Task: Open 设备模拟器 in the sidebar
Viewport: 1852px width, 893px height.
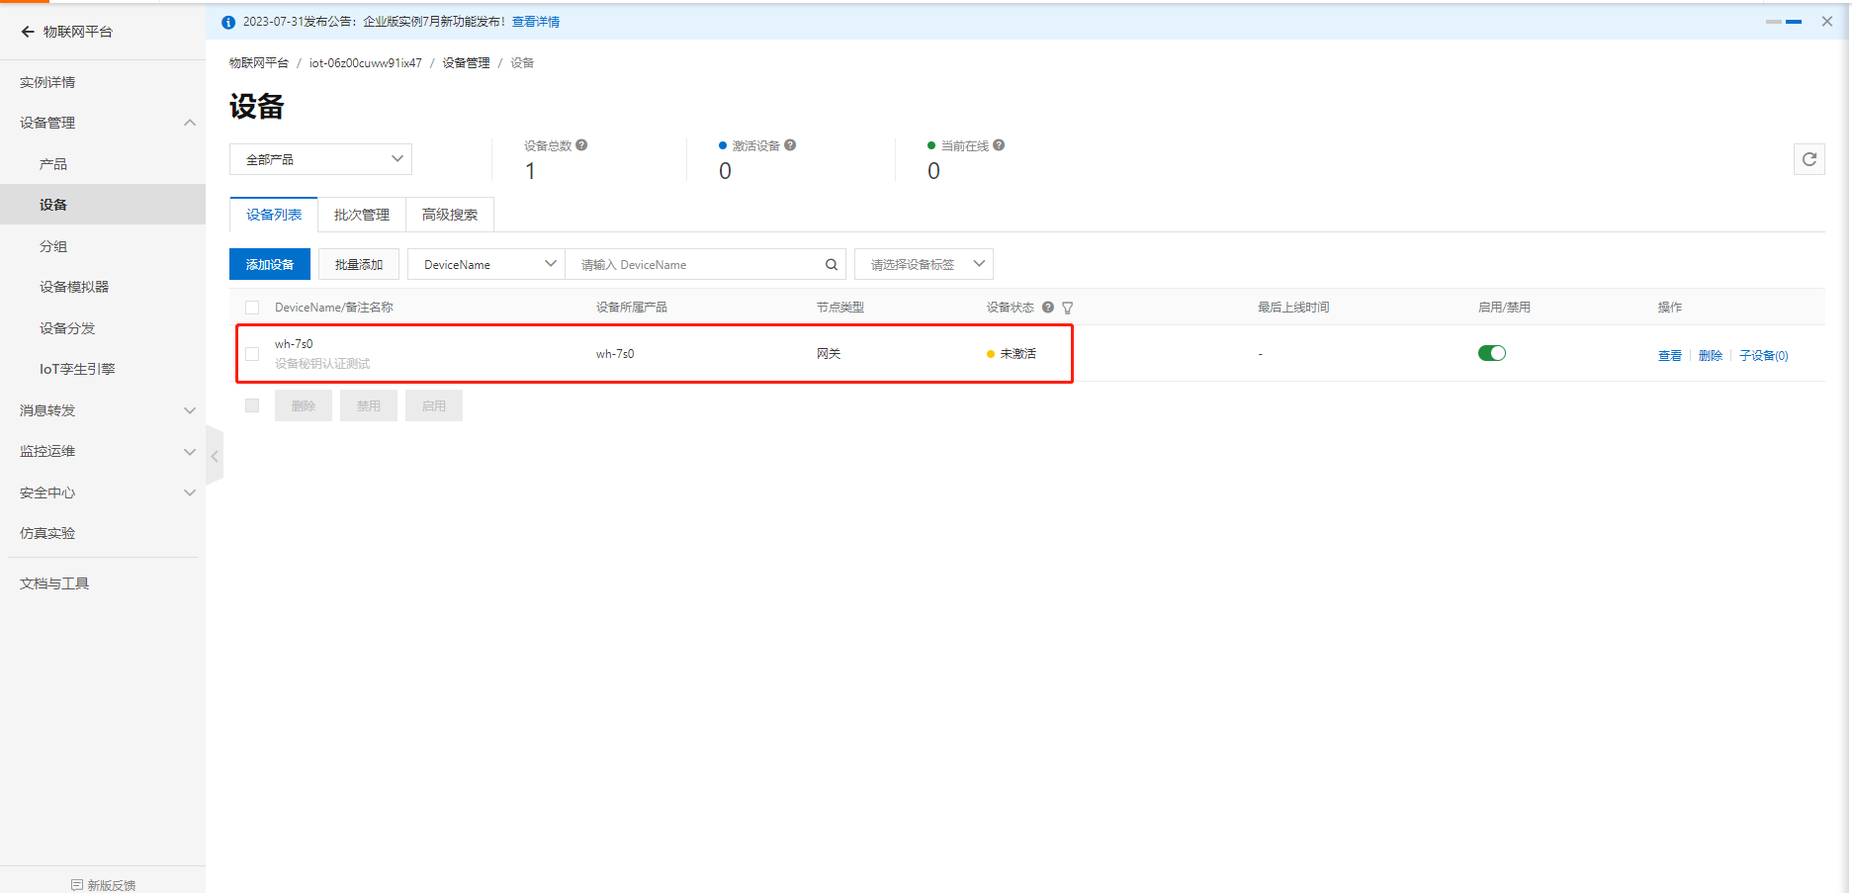Action: (x=74, y=287)
